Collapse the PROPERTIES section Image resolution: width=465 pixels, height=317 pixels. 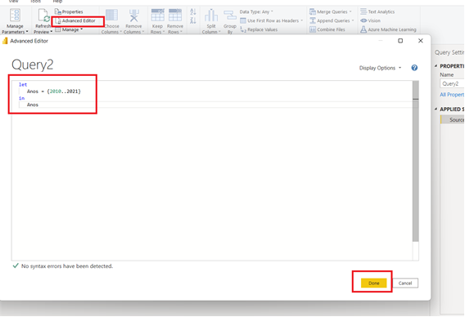tap(436, 66)
